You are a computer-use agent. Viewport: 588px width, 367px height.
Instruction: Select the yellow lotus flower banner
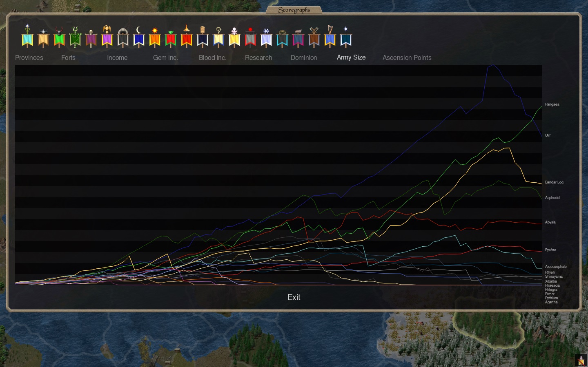[x=234, y=37]
